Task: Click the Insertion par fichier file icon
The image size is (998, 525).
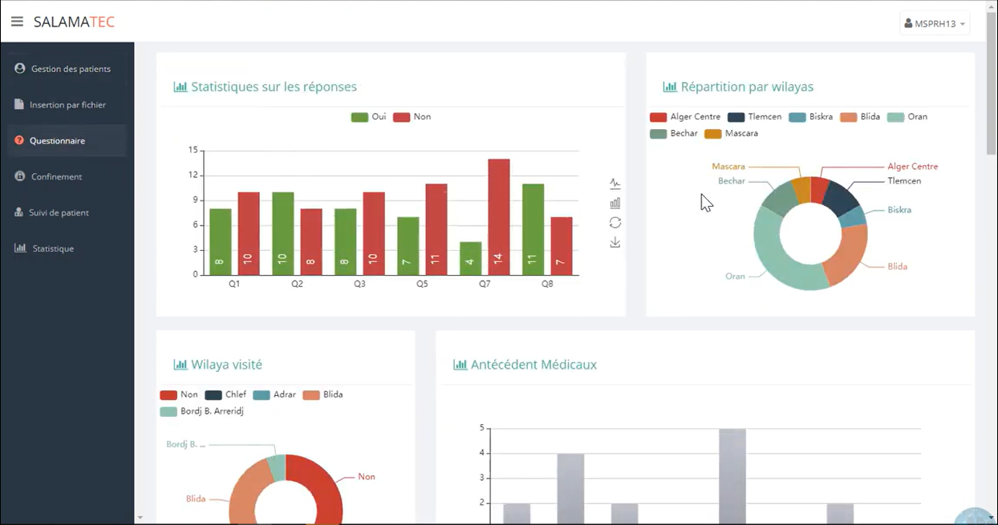Action: pyautogui.click(x=19, y=105)
